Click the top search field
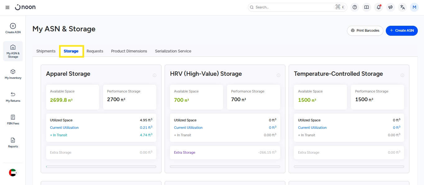Image resolution: width=424 pixels, height=185 pixels. pos(294,7)
